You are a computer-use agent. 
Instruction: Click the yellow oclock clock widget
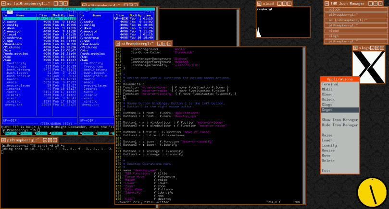372,192
